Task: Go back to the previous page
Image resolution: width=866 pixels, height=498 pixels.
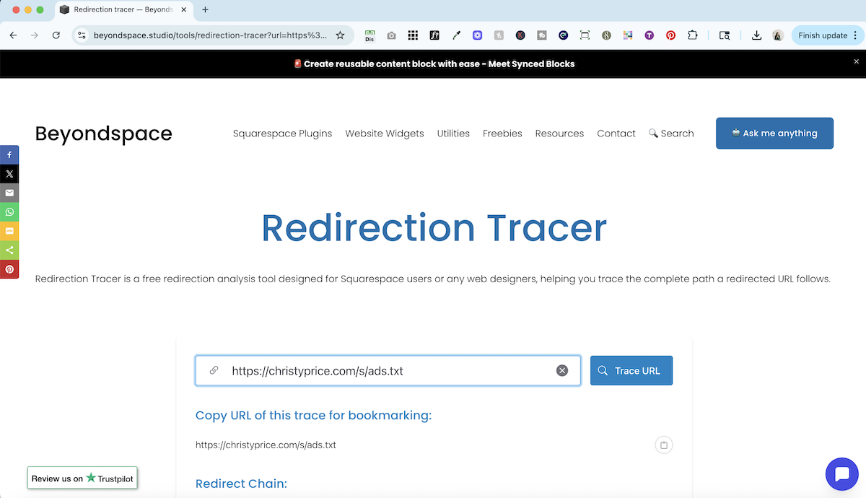Action: (x=13, y=35)
